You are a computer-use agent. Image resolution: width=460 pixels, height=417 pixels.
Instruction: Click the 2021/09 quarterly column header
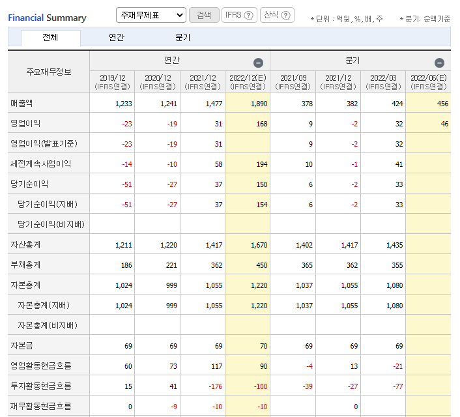point(293,81)
